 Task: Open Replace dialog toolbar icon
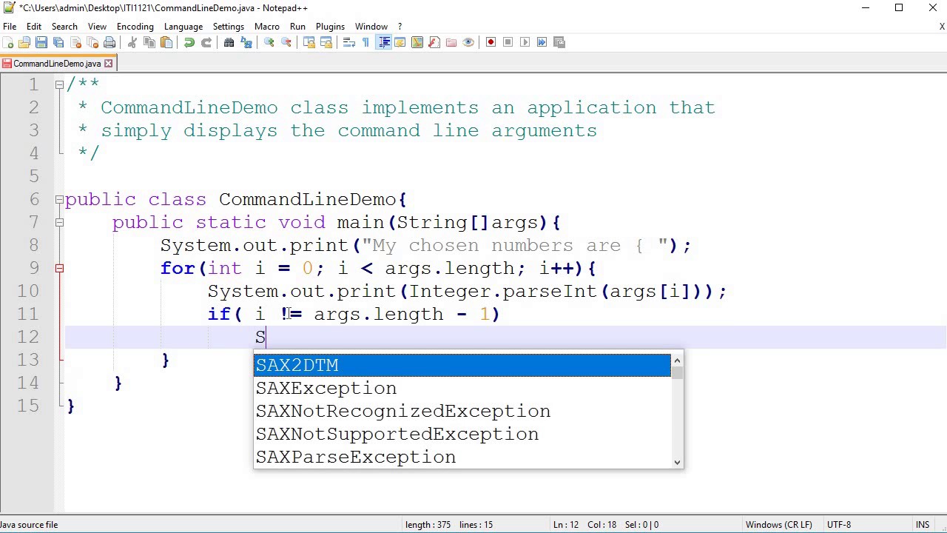coord(246,42)
